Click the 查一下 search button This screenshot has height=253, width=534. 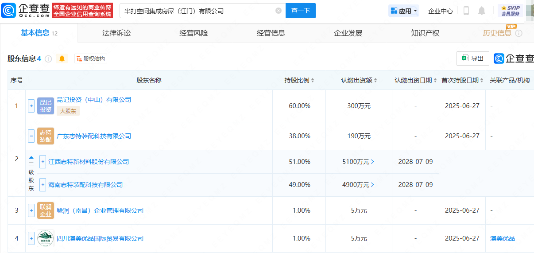click(301, 11)
